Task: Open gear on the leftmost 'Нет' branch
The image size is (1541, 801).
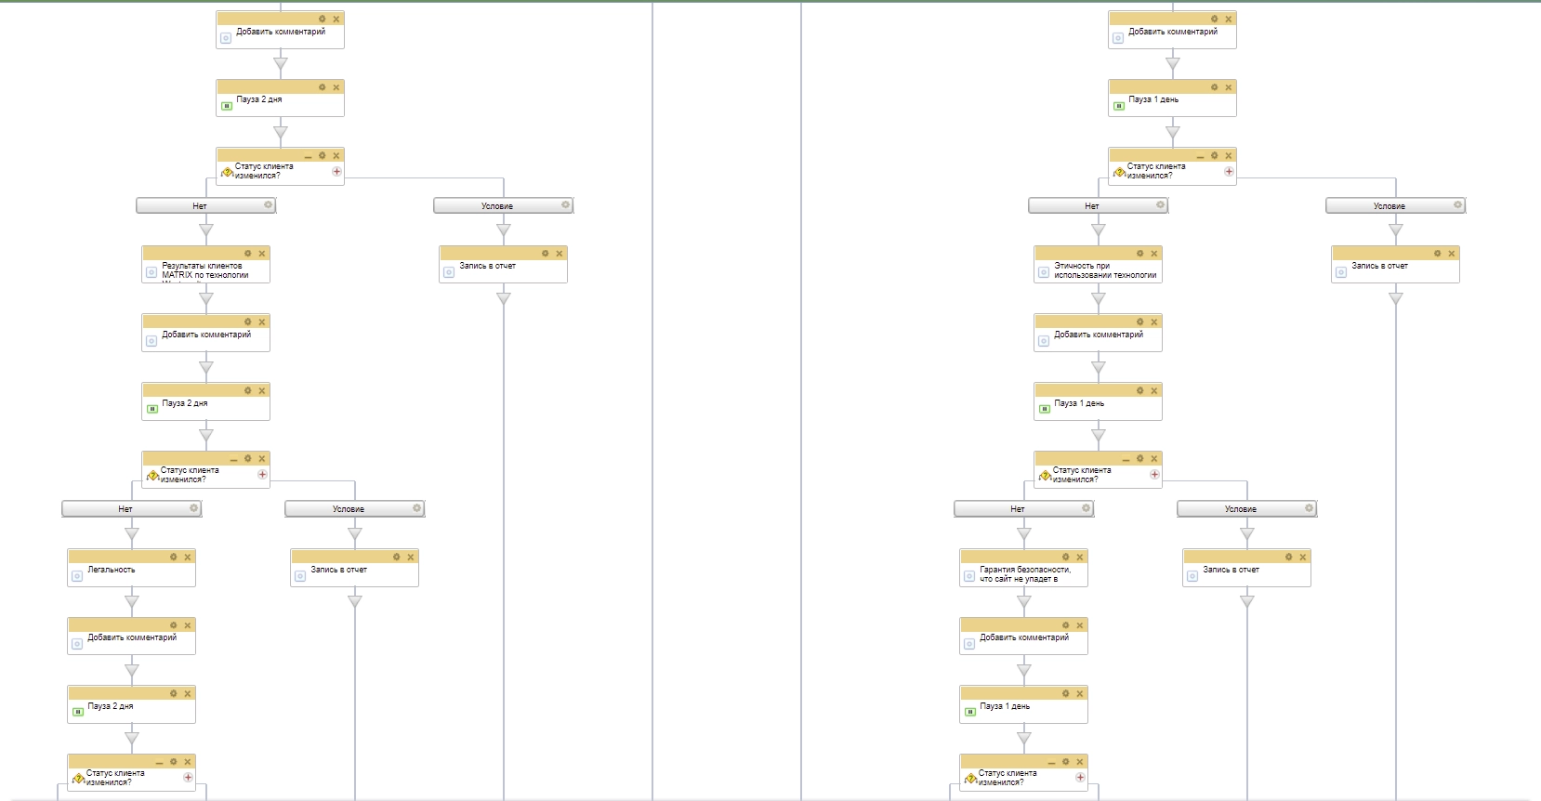Action: (x=193, y=508)
